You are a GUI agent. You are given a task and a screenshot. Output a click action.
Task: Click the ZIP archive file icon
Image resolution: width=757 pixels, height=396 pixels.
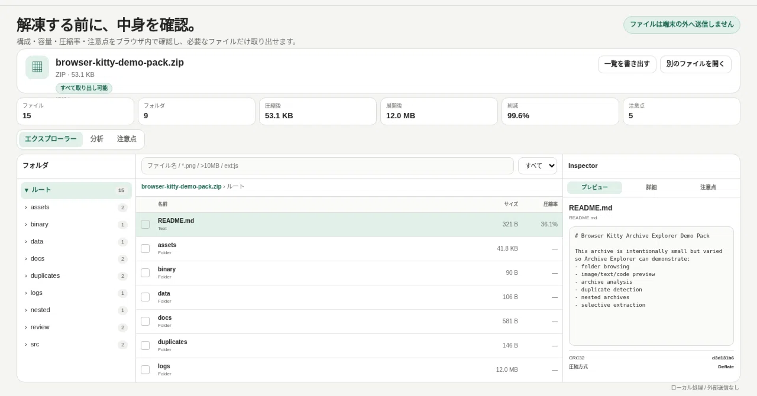[37, 67]
